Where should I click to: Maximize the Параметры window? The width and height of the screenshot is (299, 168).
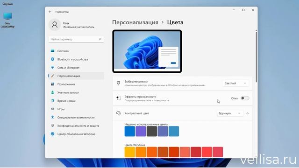point(243,10)
